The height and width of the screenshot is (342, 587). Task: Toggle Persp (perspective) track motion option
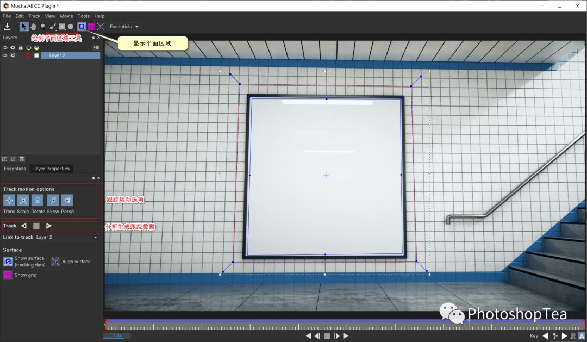[67, 201]
